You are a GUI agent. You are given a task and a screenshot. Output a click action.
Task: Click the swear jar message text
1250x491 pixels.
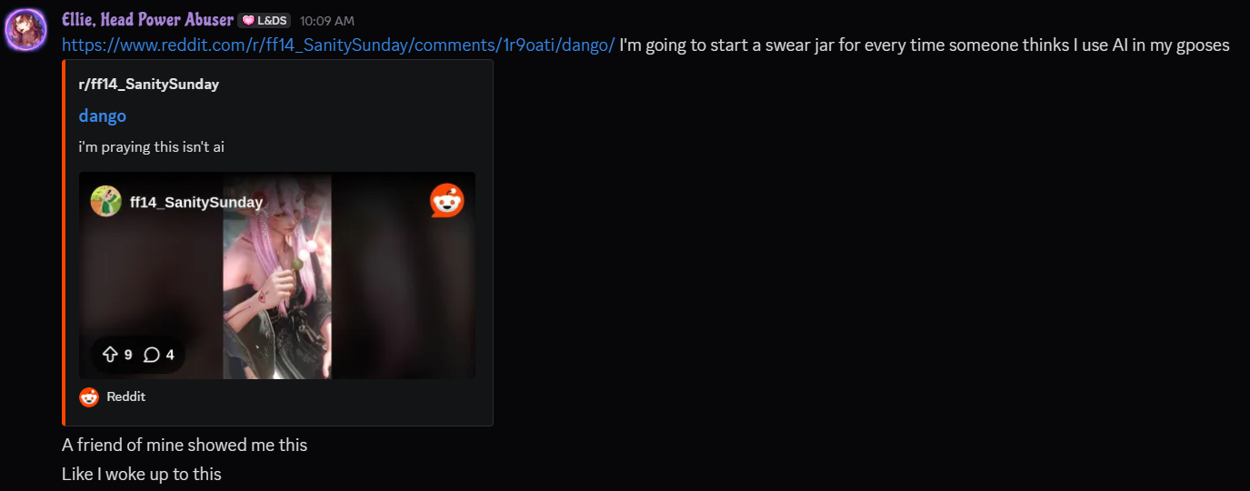point(925,45)
